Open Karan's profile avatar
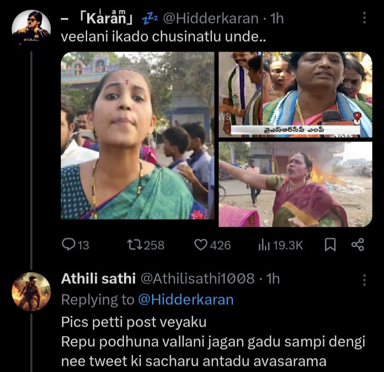 point(31,28)
